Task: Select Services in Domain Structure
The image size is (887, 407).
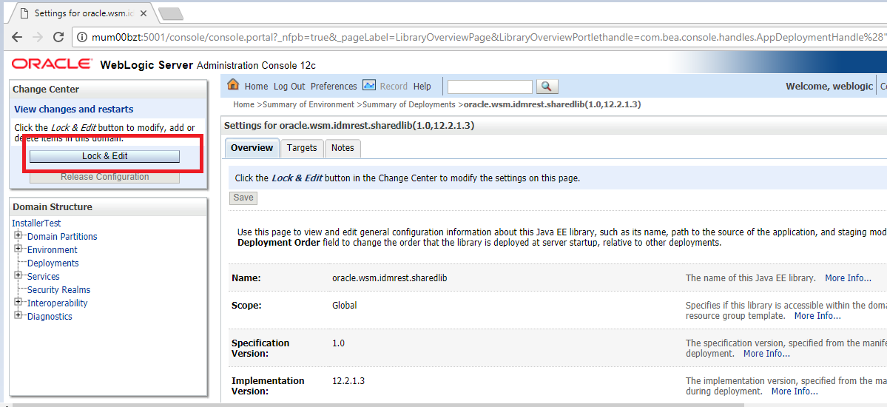Action: point(43,276)
